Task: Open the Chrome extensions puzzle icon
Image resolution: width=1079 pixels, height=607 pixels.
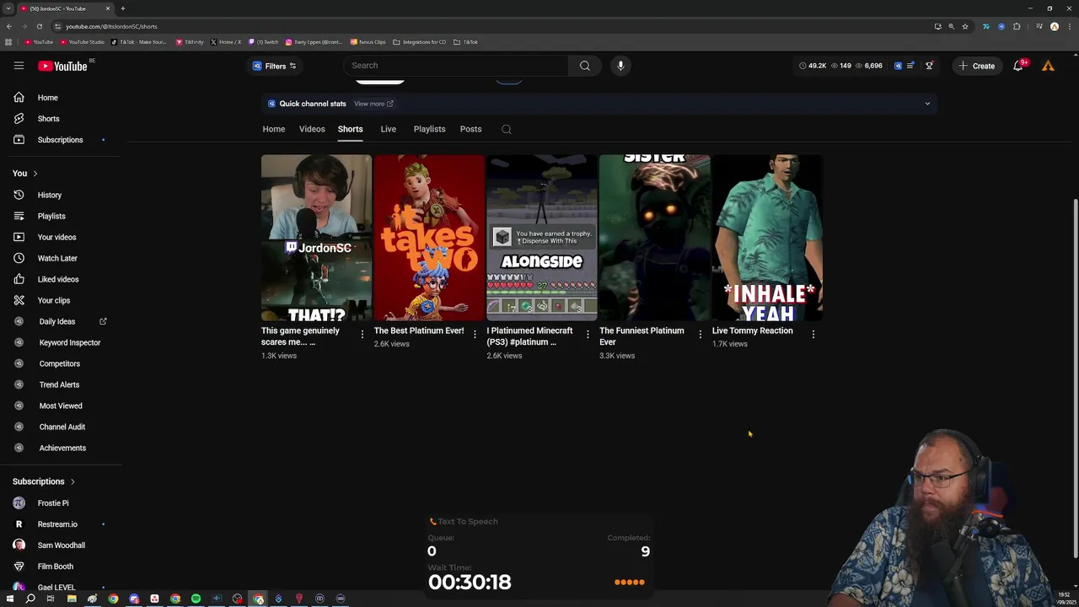Action: [x=1017, y=26]
